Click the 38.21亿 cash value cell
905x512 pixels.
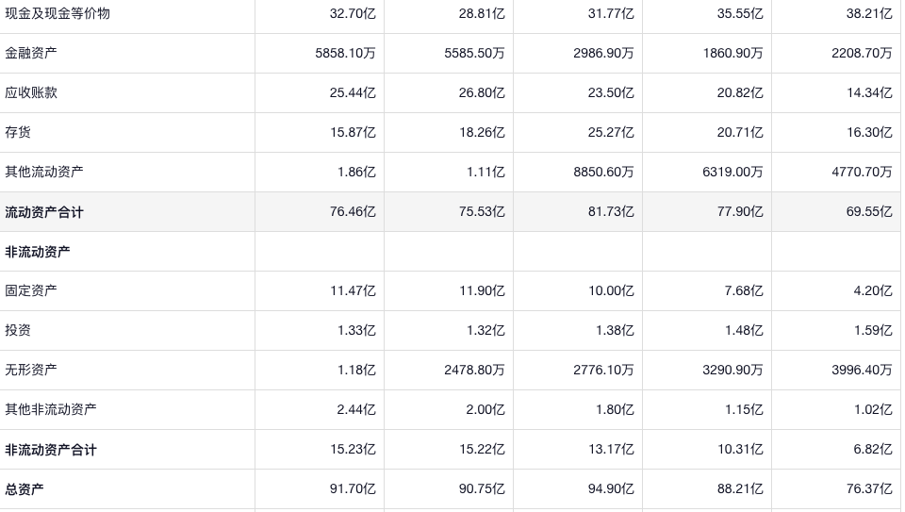868,14
